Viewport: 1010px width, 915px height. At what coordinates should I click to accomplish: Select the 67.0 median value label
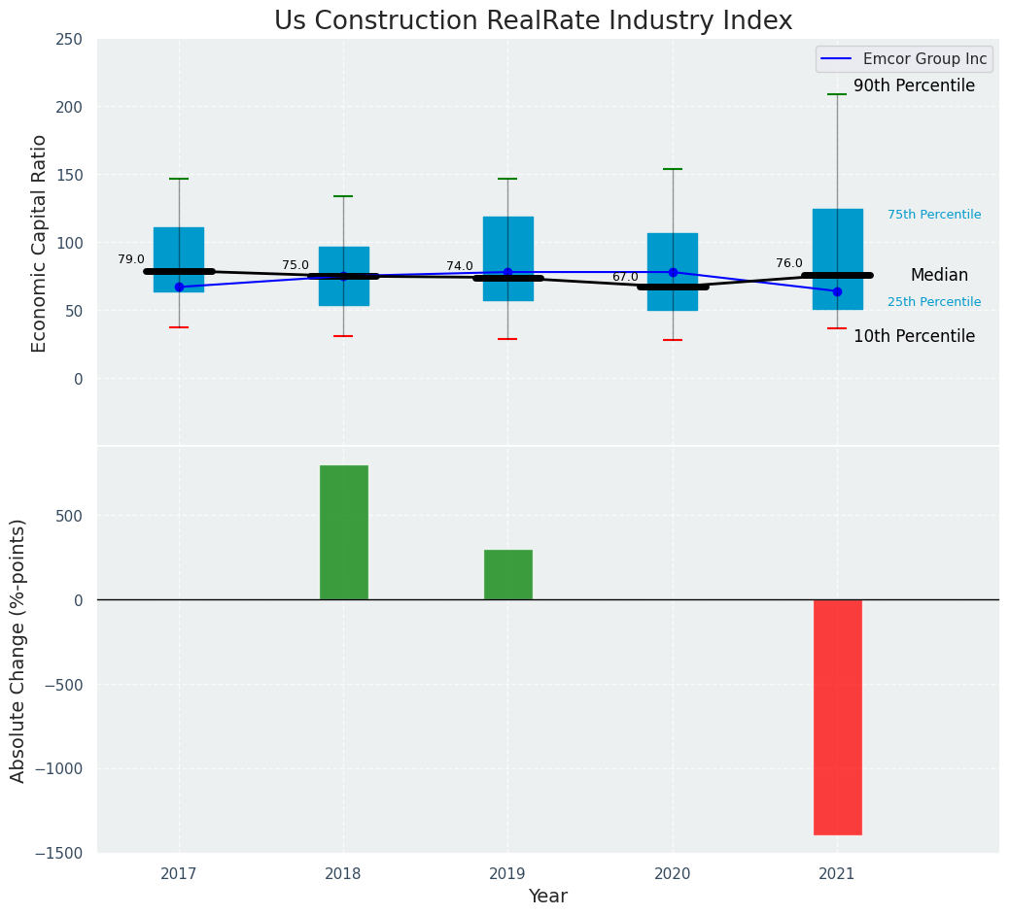[625, 277]
